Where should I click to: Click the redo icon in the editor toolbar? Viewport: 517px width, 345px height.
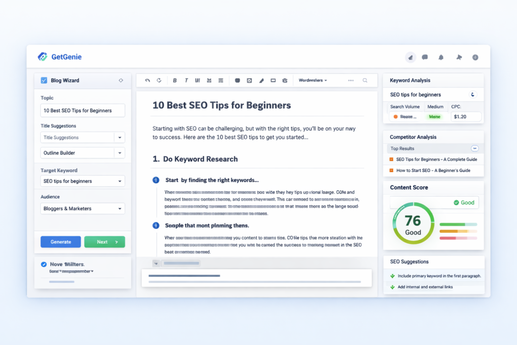coord(160,80)
